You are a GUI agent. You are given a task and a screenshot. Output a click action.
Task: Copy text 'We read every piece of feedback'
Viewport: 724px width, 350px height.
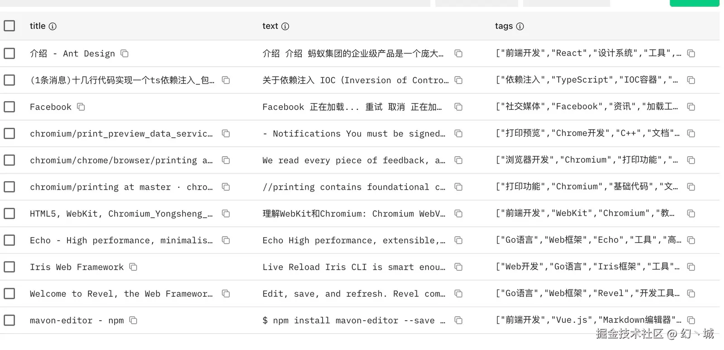(458, 160)
